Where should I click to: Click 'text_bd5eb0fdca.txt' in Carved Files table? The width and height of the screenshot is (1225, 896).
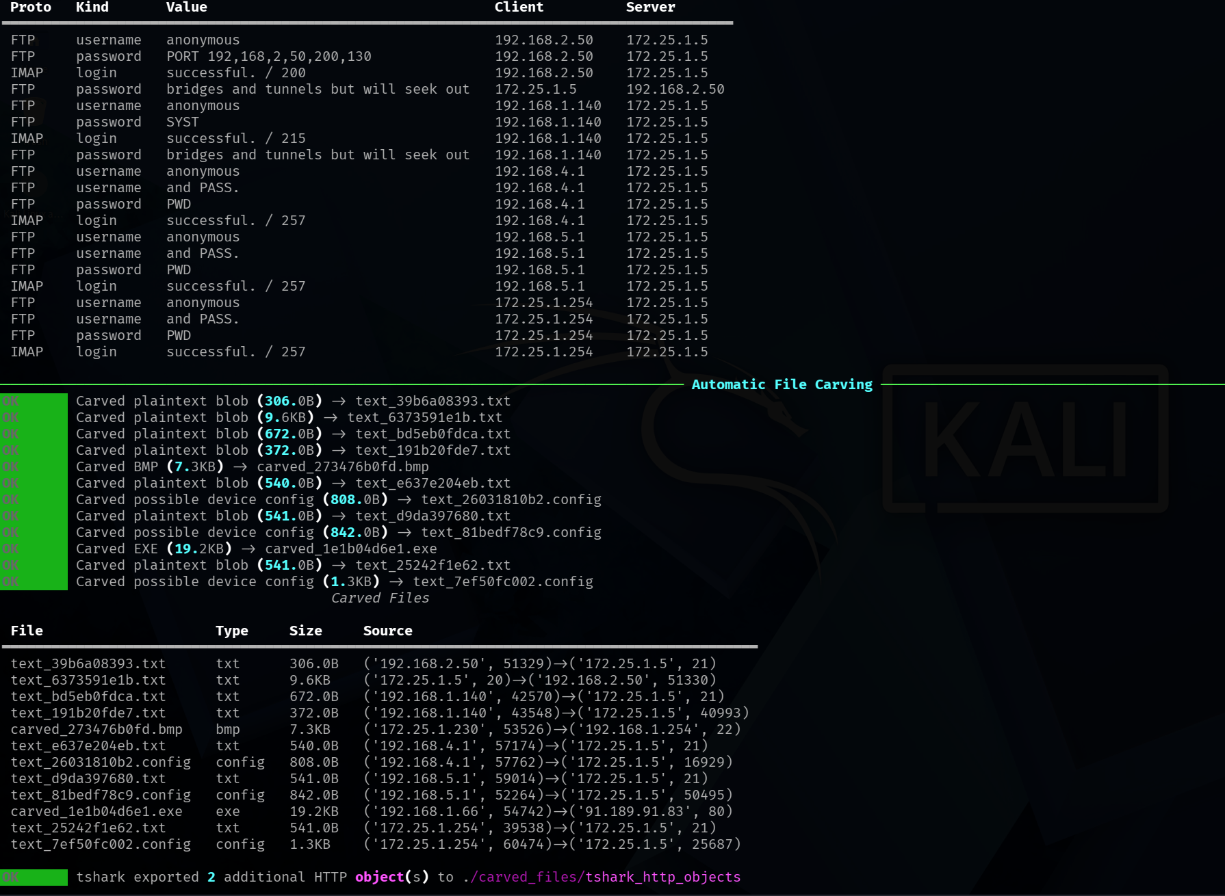[x=88, y=697]
